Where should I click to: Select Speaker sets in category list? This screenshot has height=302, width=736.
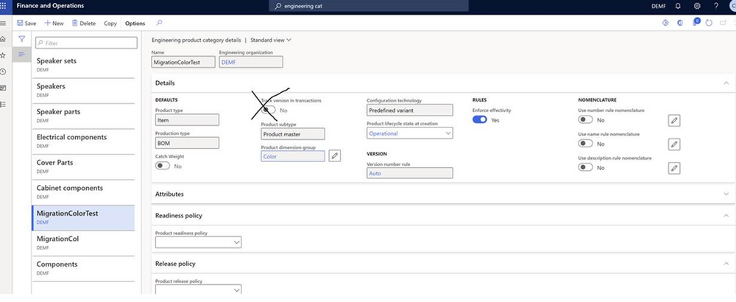pos(83,64)
